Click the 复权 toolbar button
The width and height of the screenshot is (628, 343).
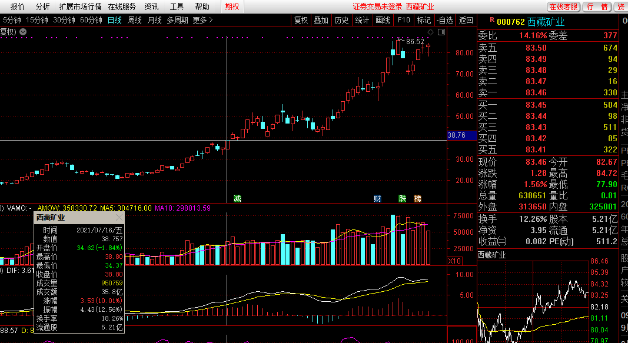[301, 20]
